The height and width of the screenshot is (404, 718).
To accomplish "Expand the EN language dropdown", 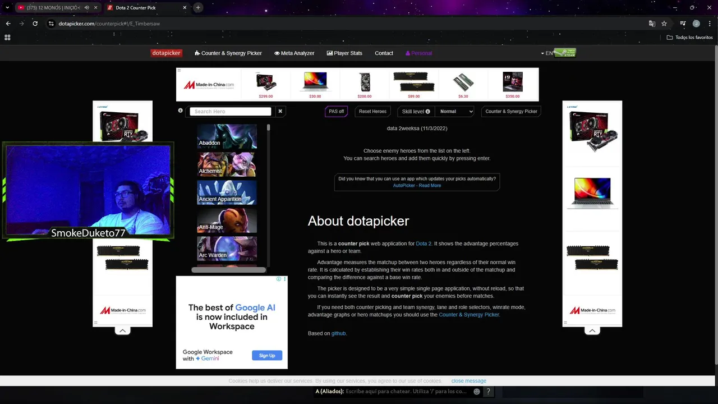I will tap(547, 53).
